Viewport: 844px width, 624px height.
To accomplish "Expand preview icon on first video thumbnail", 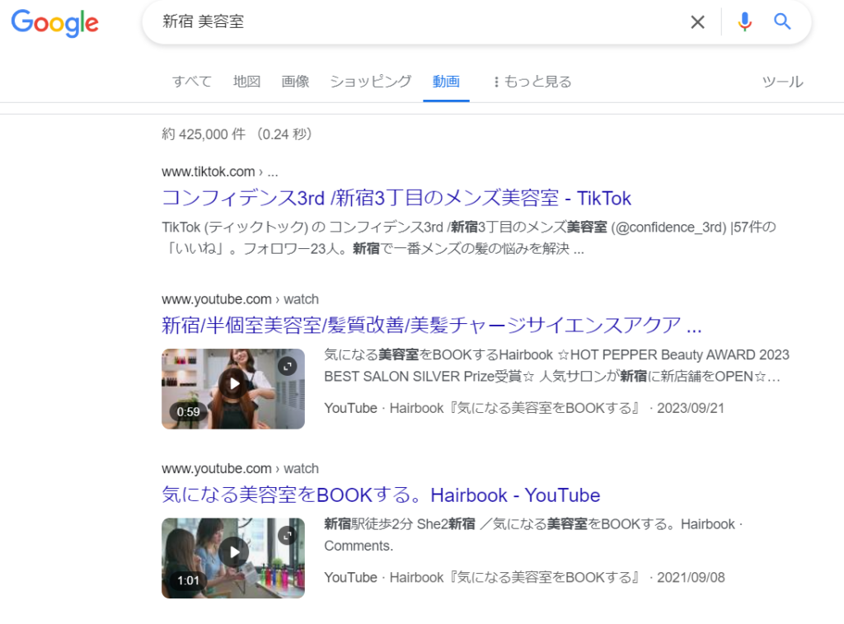I will point(286,366).
